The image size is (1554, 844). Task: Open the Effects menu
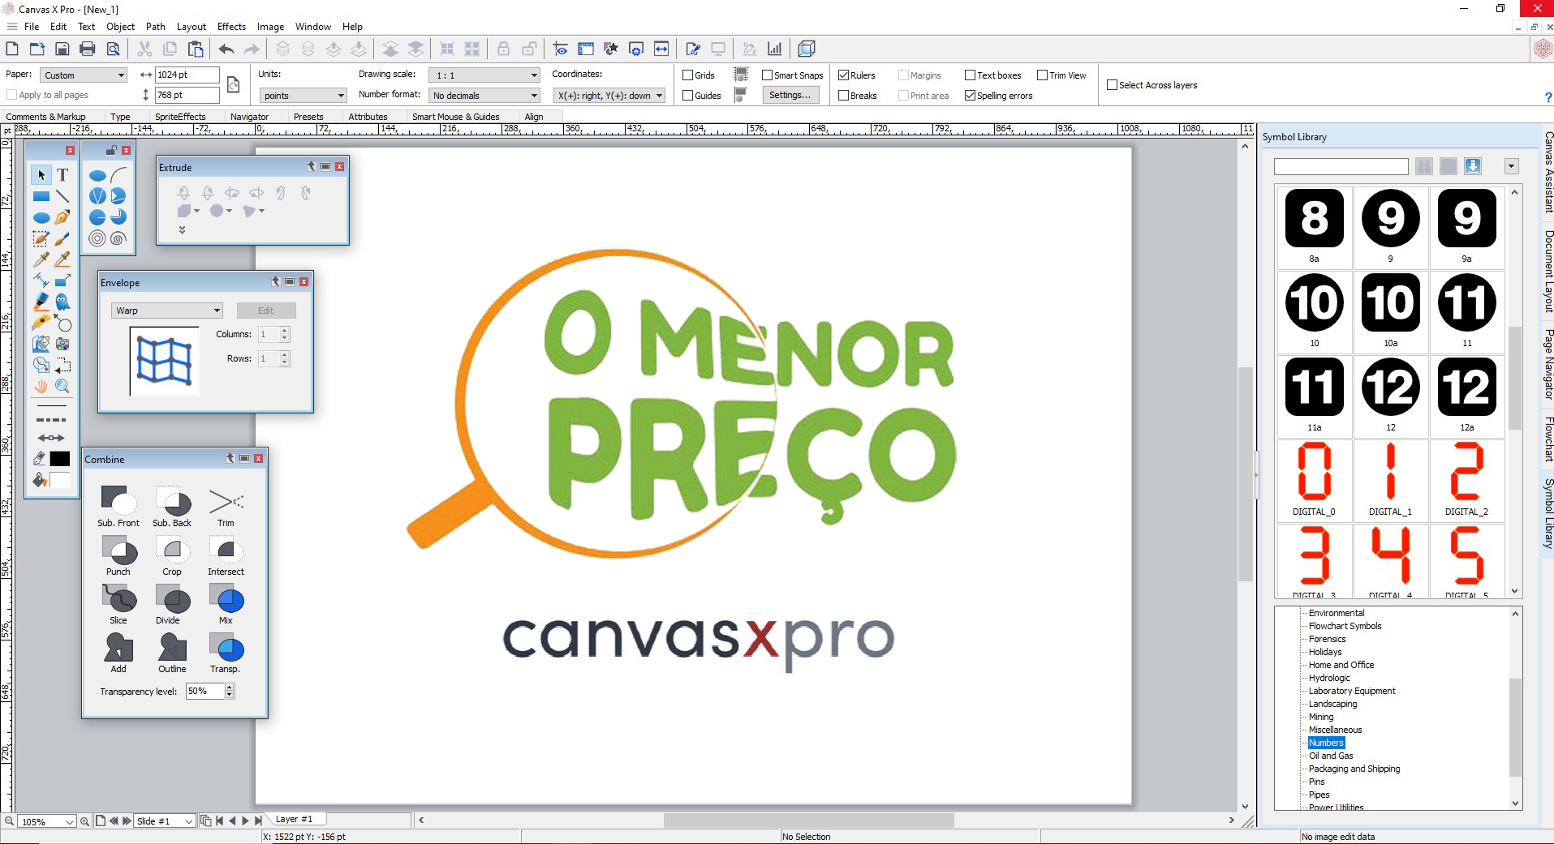(x=231, y=27)
